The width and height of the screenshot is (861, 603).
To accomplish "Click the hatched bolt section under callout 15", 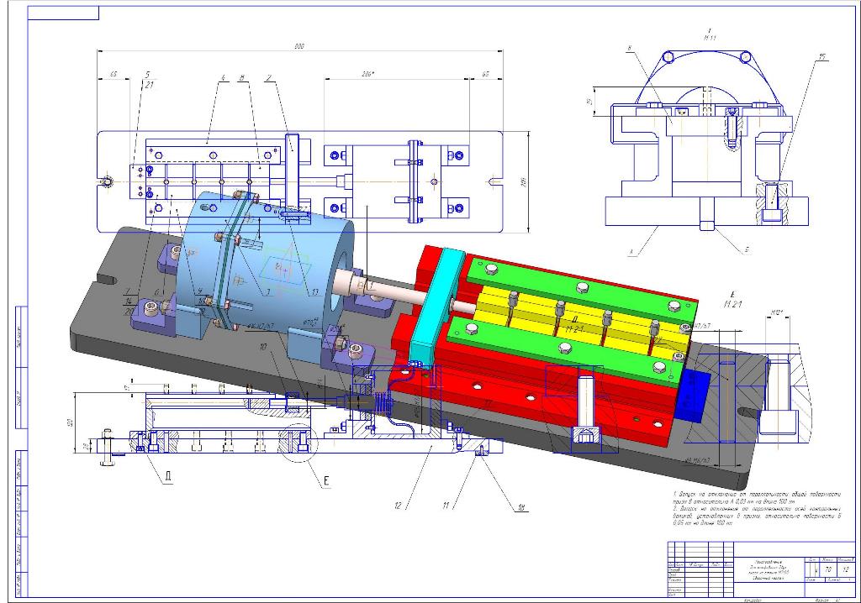I will pyautogui.click(x=774, y=202).
